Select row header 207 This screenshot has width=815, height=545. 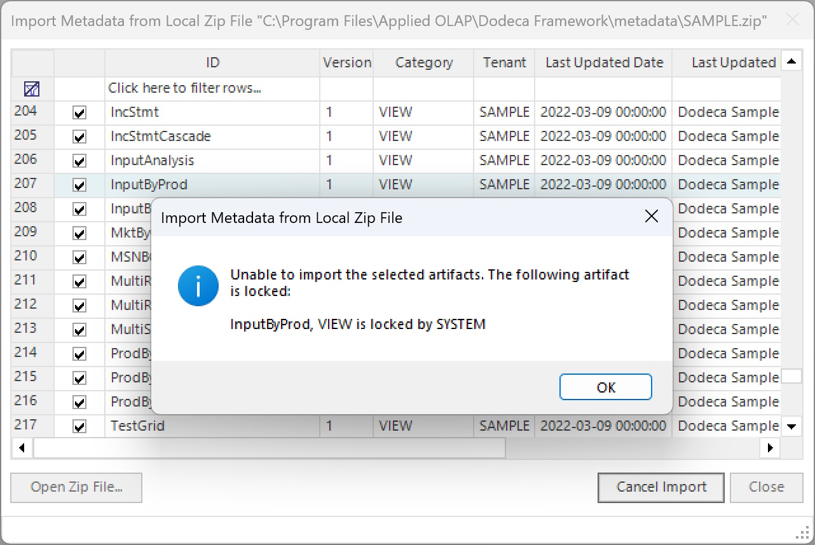(32, 184)
